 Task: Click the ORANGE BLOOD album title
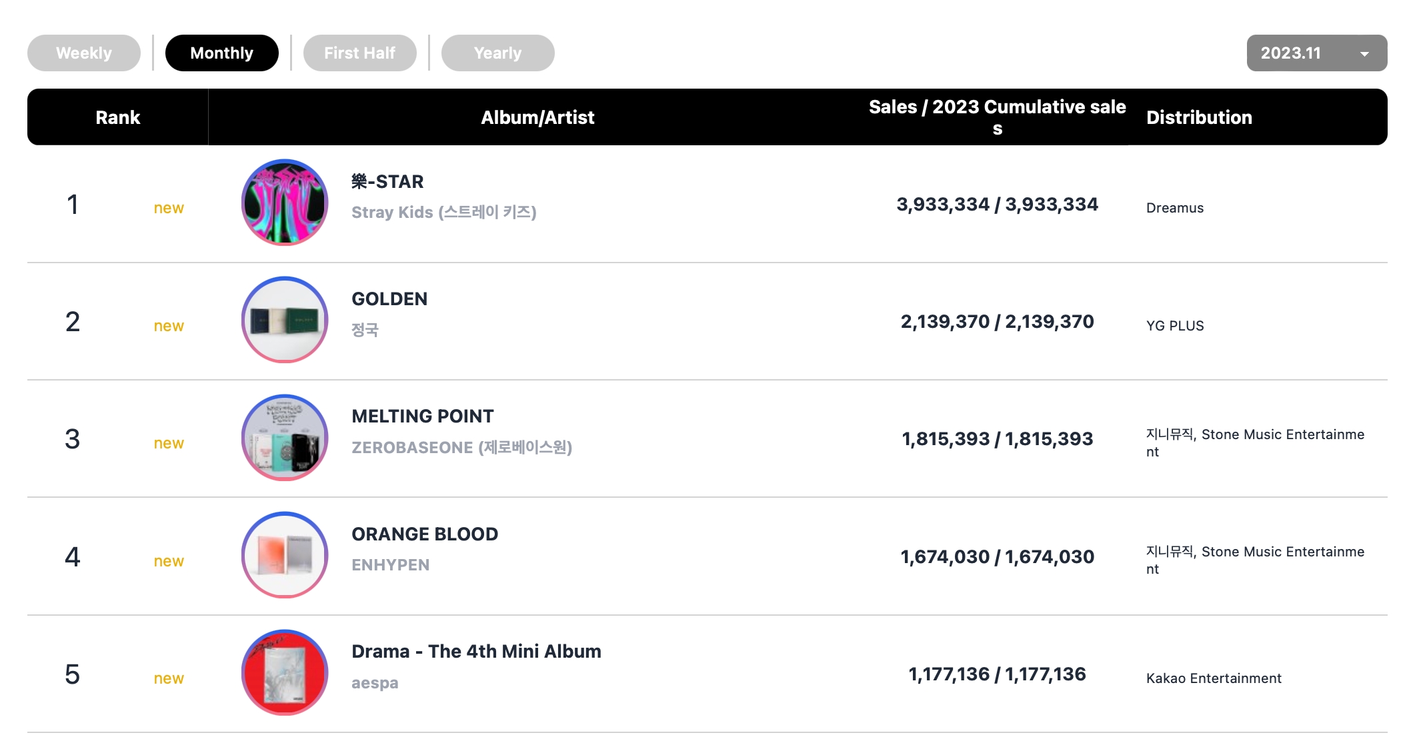coord(425,534)
